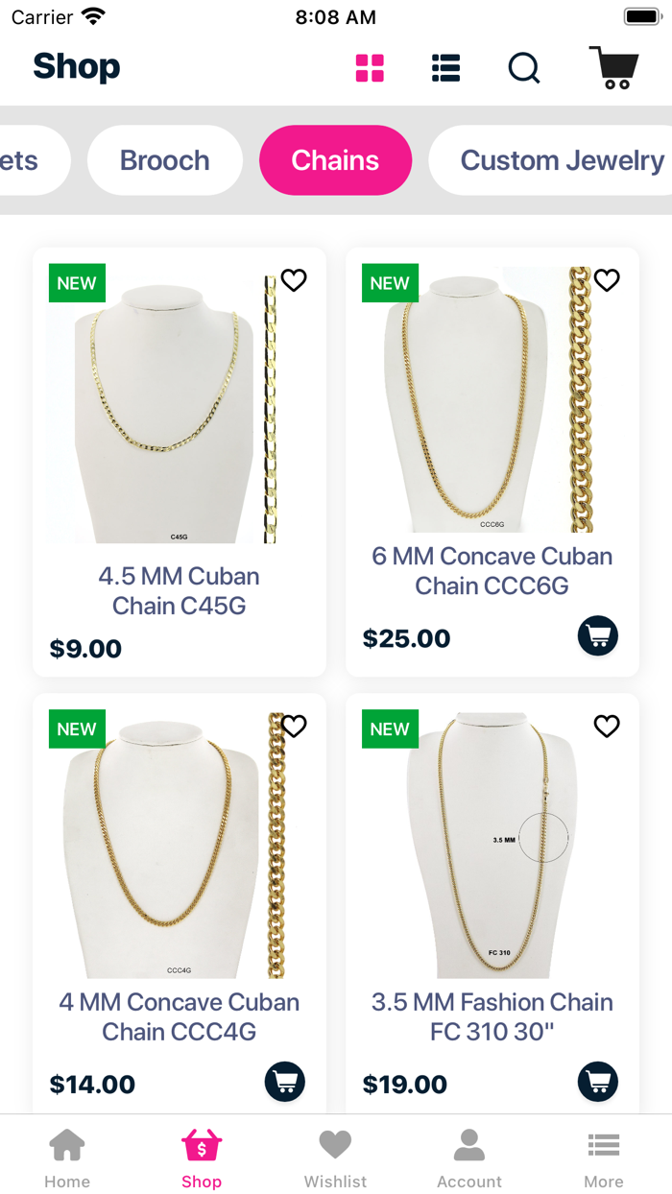Tap the NEW badge on the 4.5 MM Cuban Chain
672x1194 pixels.
tap(77, 282)
